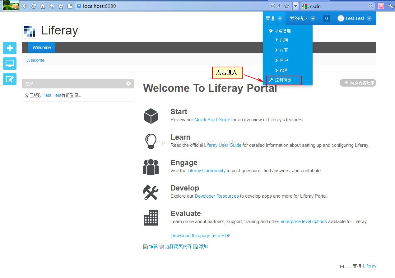Click the blue shield icon in address bar
395x278 pixels.
(79, 6)
